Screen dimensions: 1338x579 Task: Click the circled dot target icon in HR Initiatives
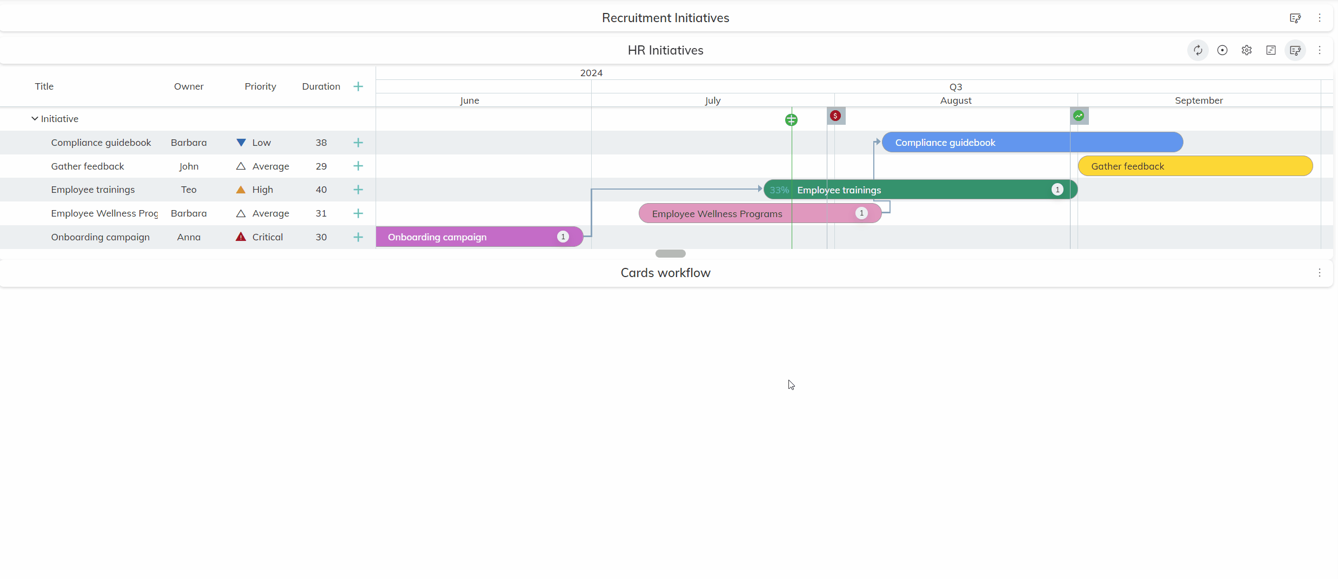pos(1222,50)
